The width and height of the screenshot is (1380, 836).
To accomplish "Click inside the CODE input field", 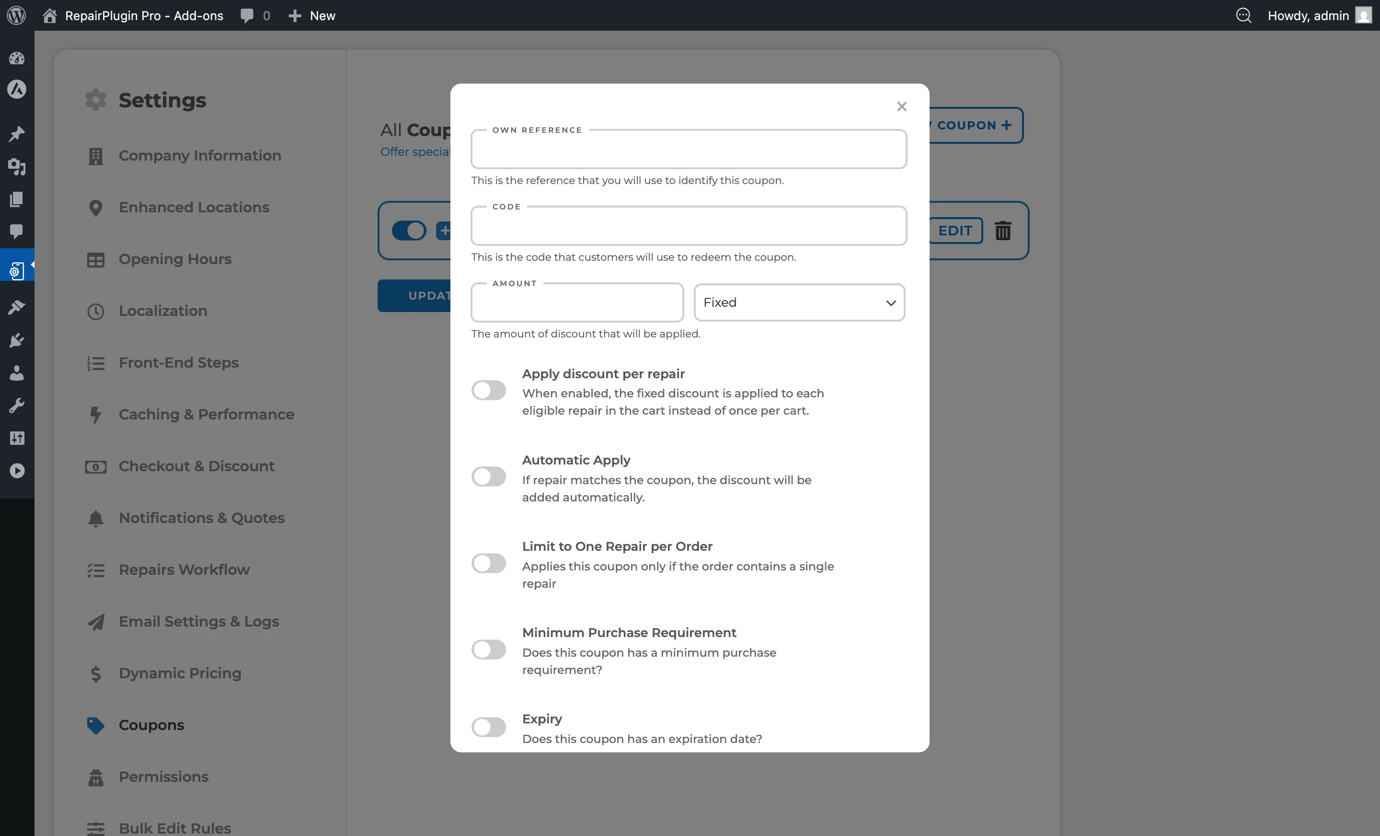I will pos(688,226).
